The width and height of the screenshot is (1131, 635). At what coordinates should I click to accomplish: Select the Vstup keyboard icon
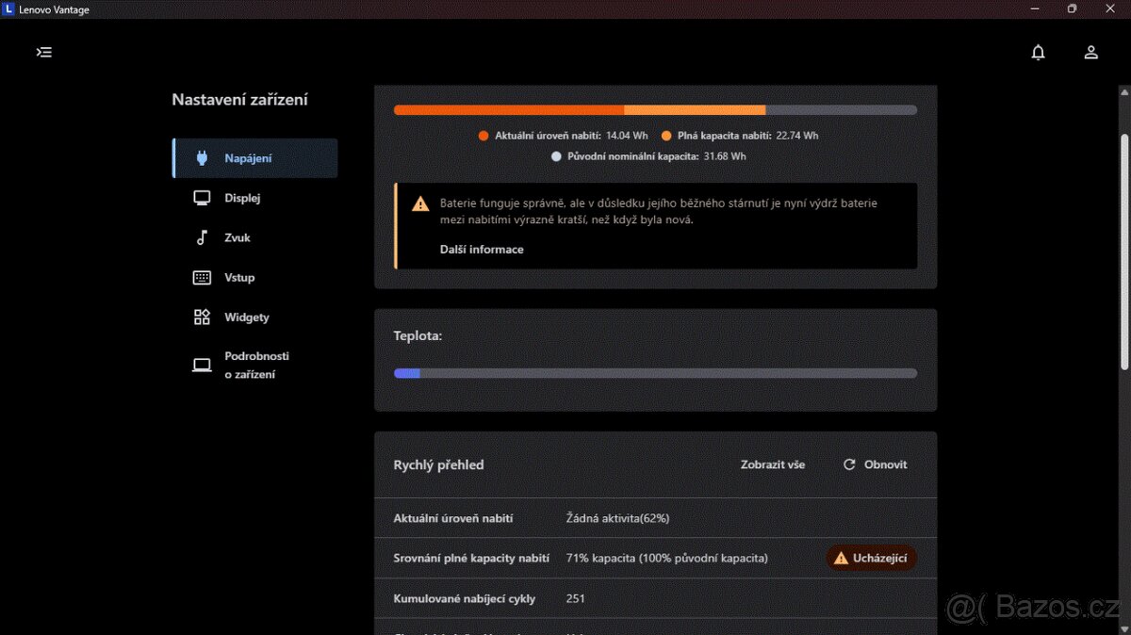pos(201,277)
